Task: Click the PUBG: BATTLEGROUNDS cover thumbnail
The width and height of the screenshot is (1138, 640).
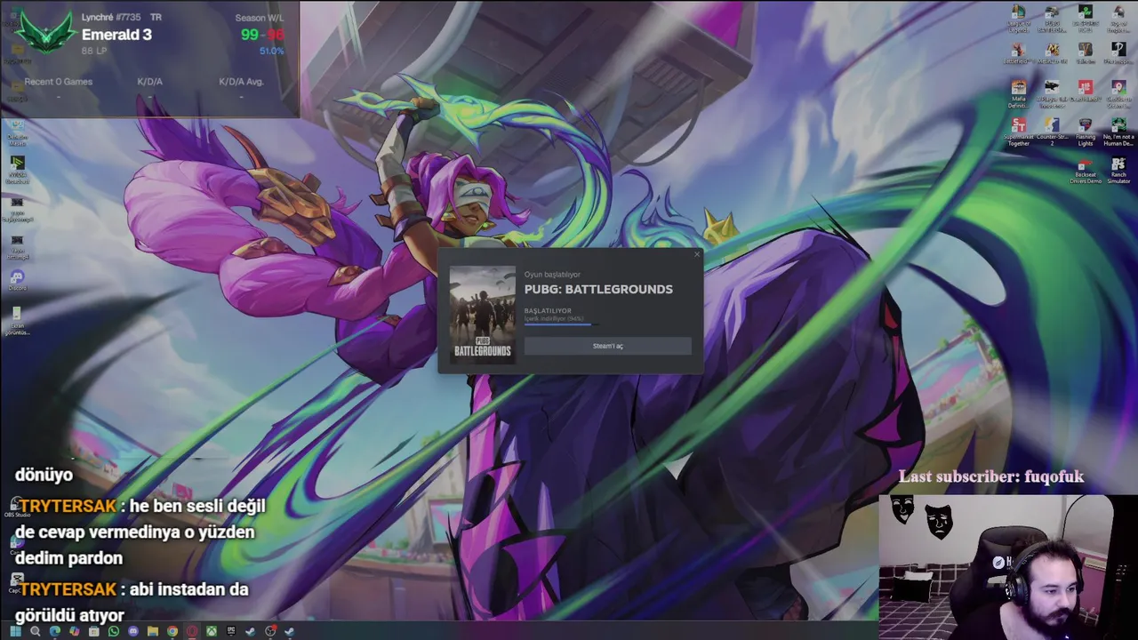Action: (x=482, y=314)
